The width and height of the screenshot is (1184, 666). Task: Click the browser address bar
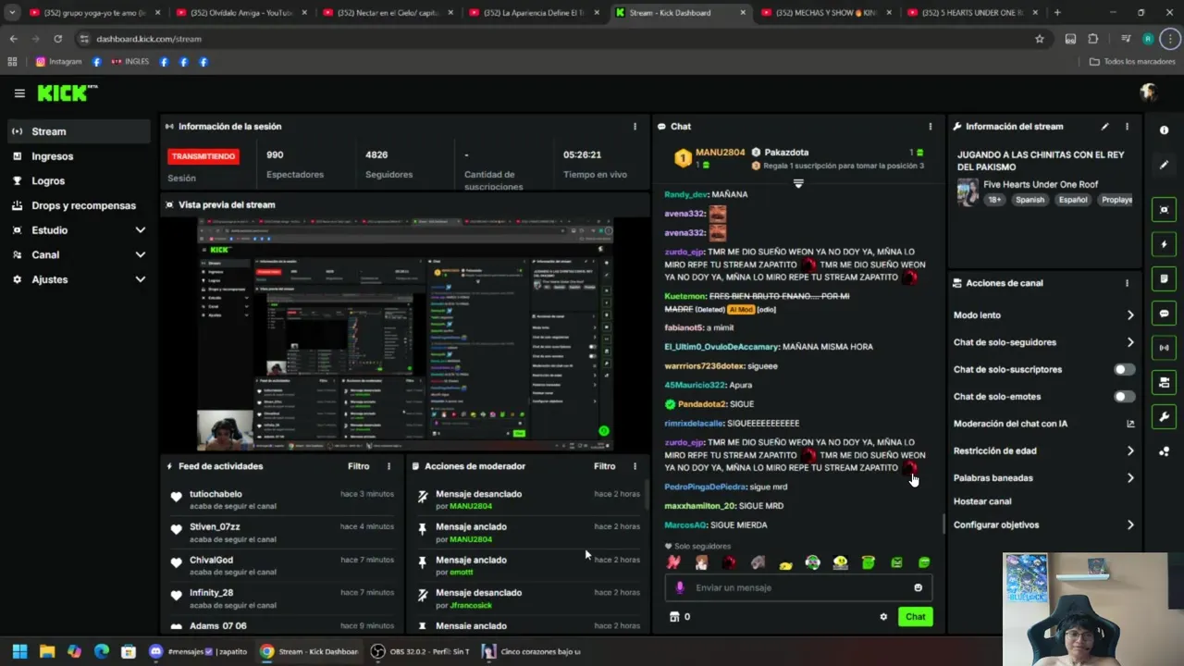(555, 39)
